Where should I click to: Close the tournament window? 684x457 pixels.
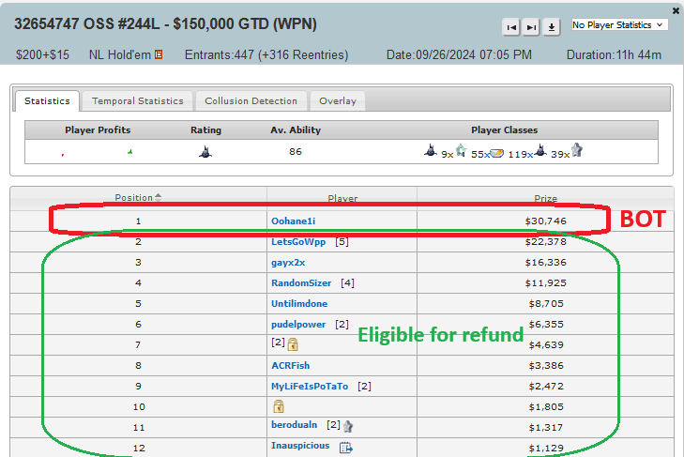coord(676,11)
